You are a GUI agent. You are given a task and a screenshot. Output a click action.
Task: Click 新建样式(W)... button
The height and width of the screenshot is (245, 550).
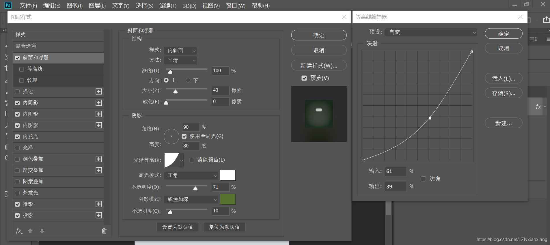319,65
